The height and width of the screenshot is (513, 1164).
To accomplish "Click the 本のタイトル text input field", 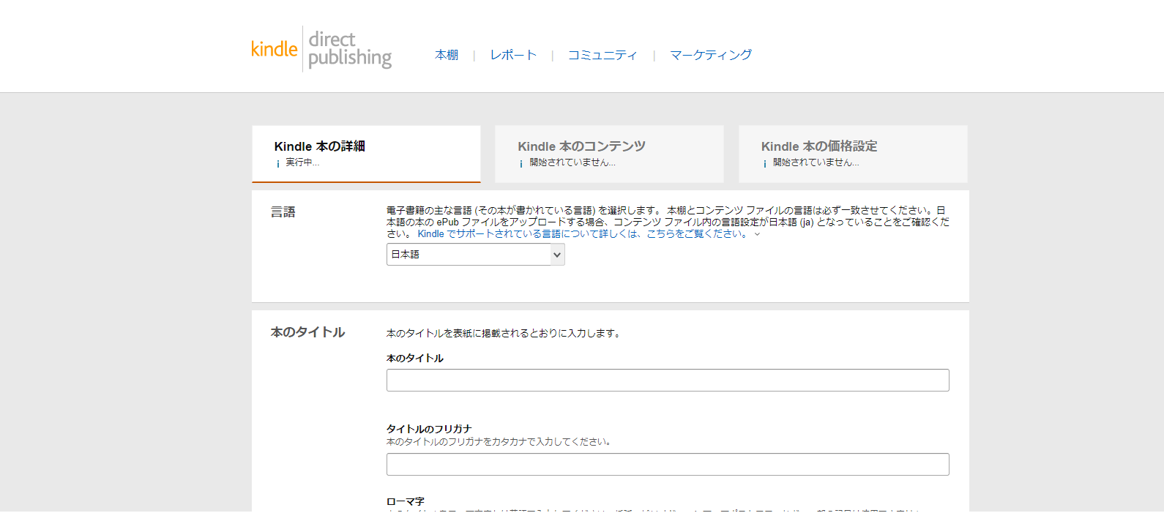I will [667, 381].
